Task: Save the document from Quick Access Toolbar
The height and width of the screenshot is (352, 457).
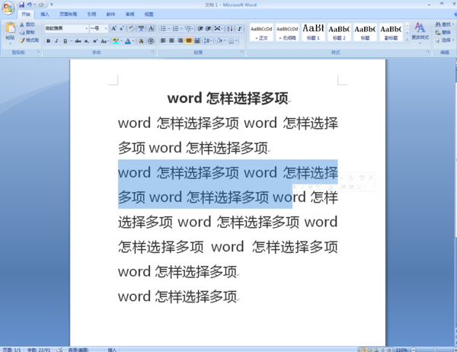Action: coord(21,5)
